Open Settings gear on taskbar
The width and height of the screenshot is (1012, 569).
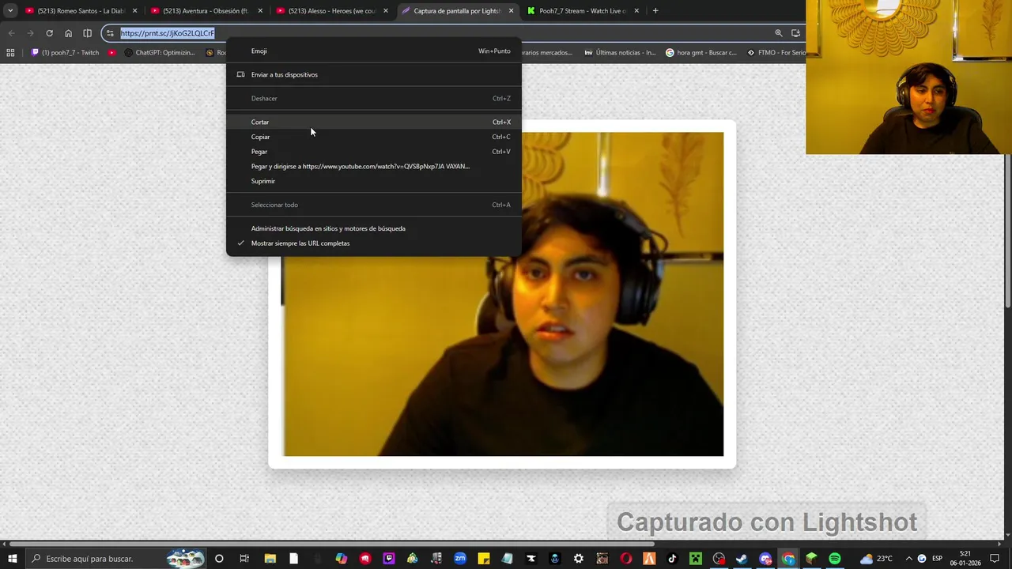coord(579,559)
